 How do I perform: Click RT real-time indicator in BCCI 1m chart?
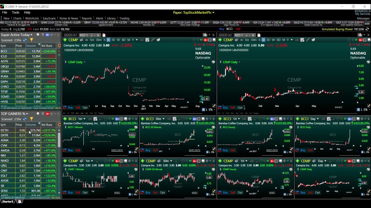[113, 119]
